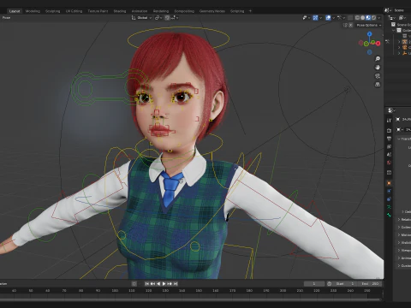
Task: Switch to rendered viewport shading
Action: coord(373,18)
